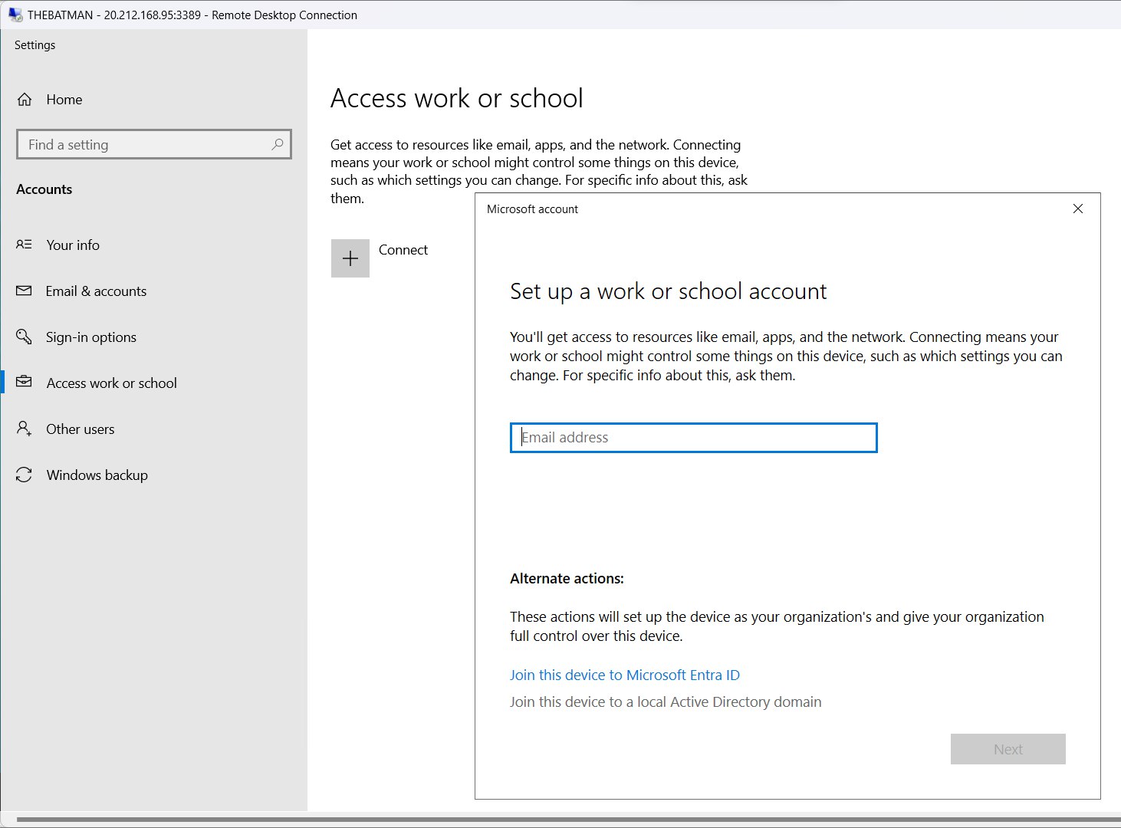Viewport: 1121px width, 828px height.
Task: Click the Email address input field
Action: click(693, 438)
